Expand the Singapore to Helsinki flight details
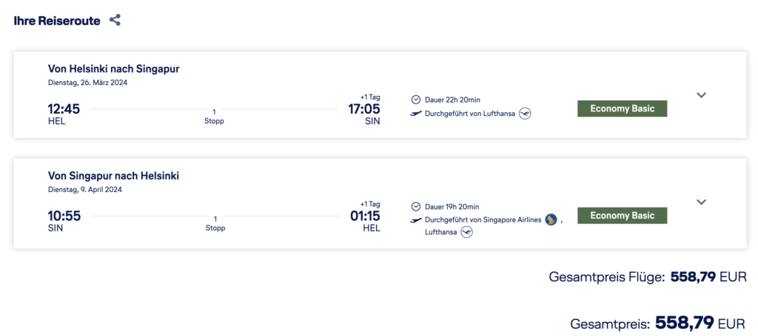 [x=702, y=202]
